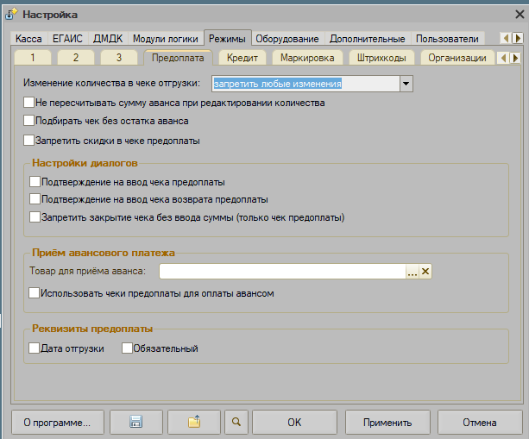Open product picker with the ellipsis button
Viewport: 529px width, 439px height.
point(412,272)
